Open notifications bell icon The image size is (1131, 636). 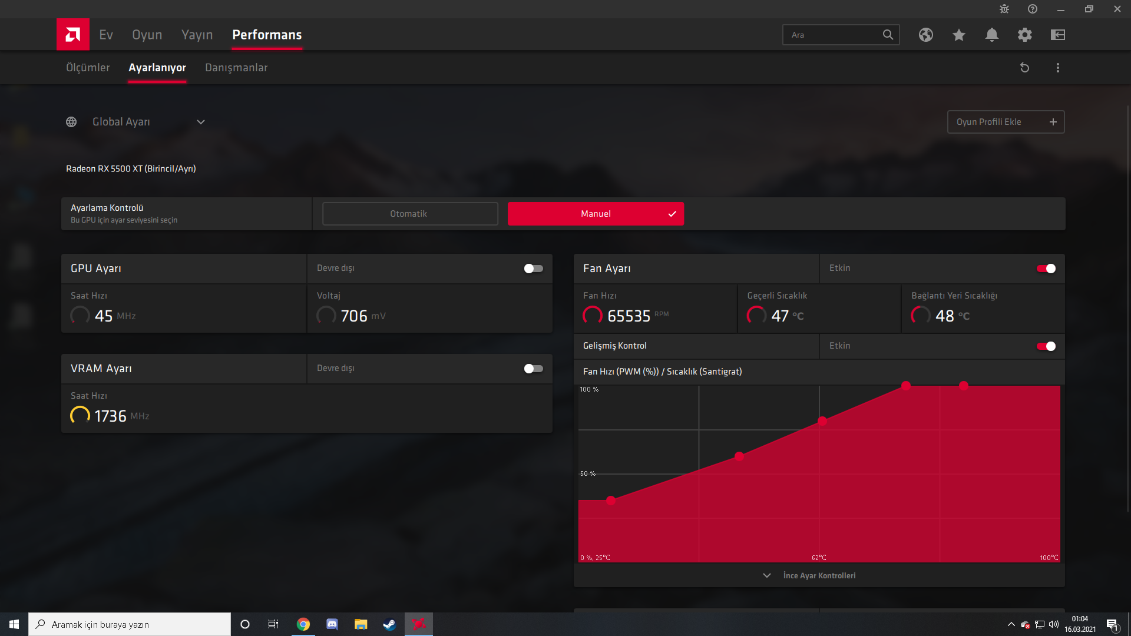(x=992, y=35)
